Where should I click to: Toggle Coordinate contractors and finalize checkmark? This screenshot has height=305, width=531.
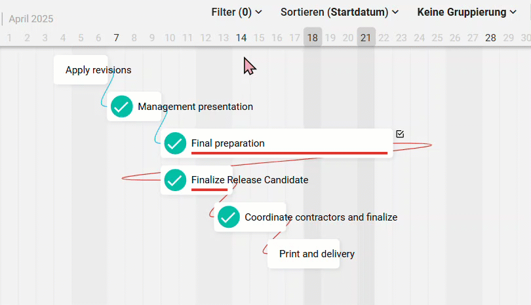(x=229, y=217)
